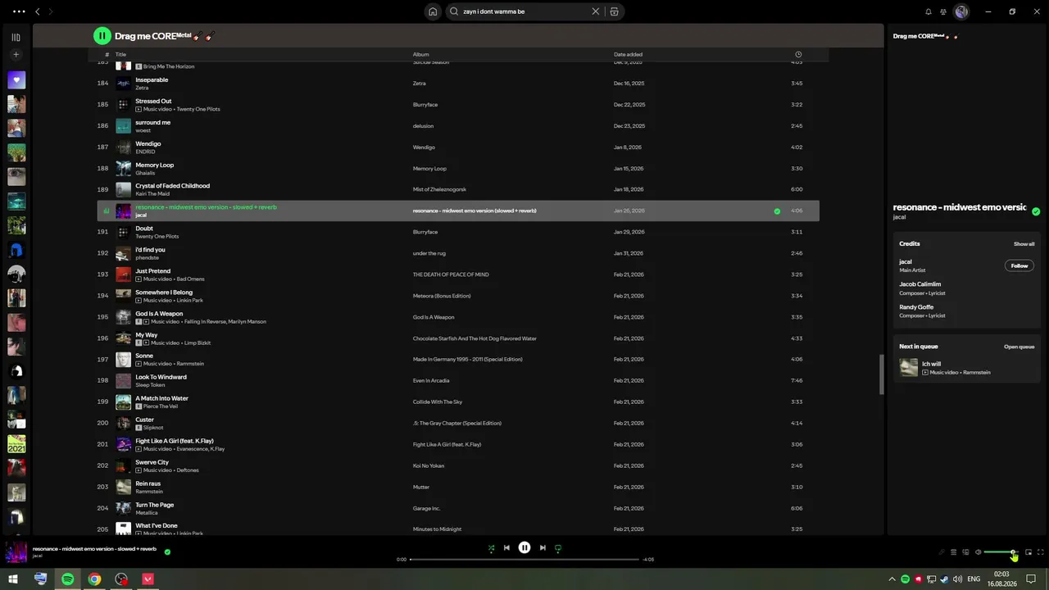Open the miniplayer
Screen dimensions: 1049x590
(1029, 552)
